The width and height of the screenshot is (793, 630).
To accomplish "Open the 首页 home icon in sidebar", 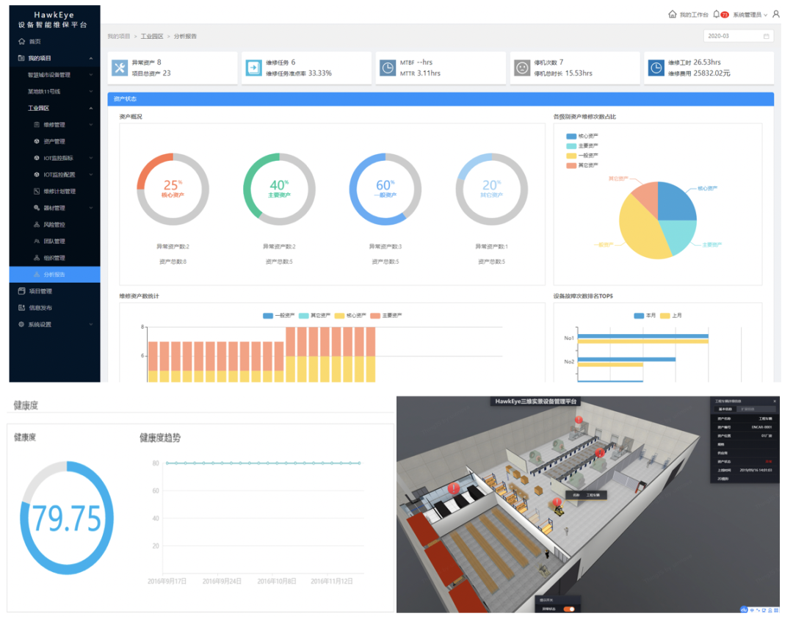I will 21,41.
